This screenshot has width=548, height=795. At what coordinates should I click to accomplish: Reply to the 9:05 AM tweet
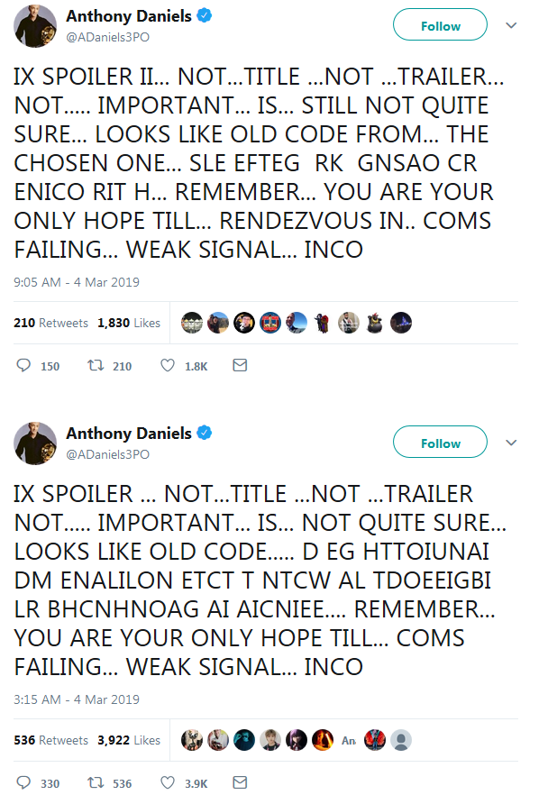point(23,366)
